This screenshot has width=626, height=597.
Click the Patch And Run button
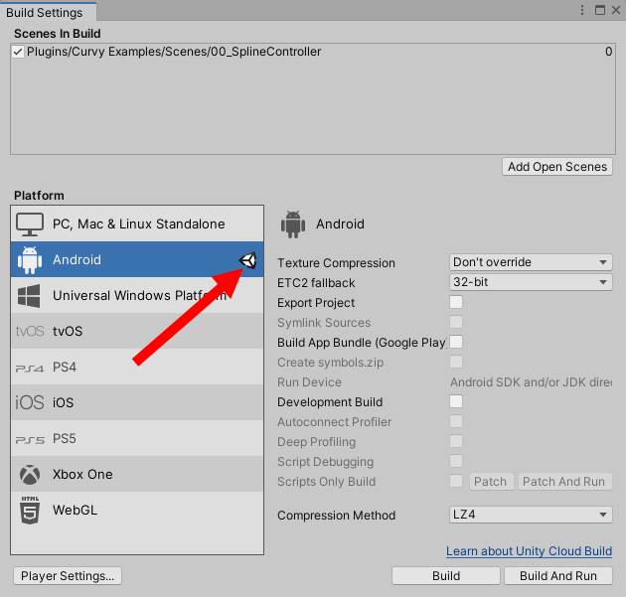pyautogui.click(x=565, y=481)
